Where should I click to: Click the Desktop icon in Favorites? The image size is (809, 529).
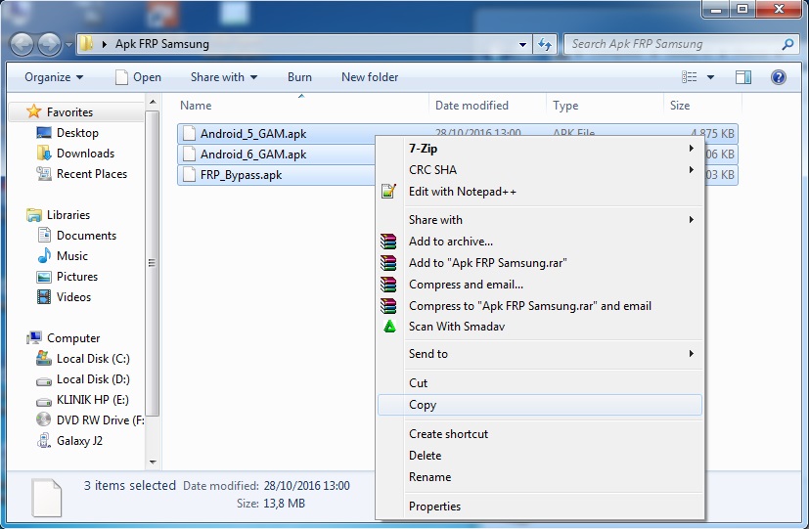click(x=44, y=133)
